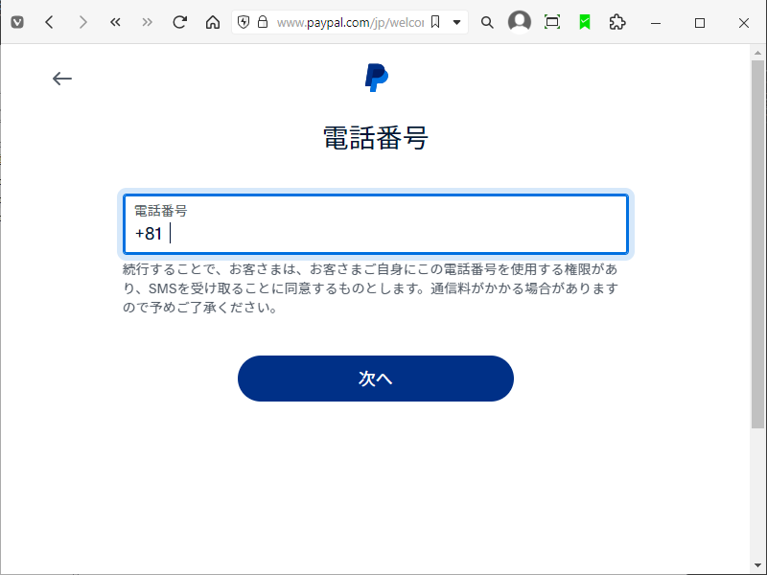The width and height of the screenshot is (767, 575).
Task: Click the page capture icon
Action: pyautogui.click(x=552, y=22)
